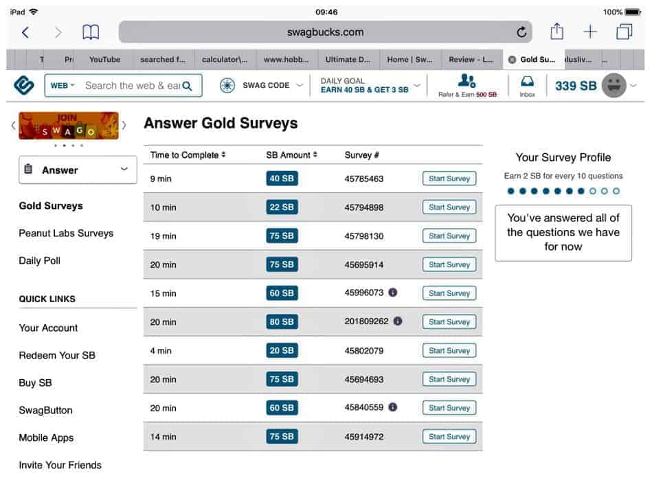This screenshot has height=478, width=652.
Task: Go to previous banner with left chevron
Action: (13, 125)
